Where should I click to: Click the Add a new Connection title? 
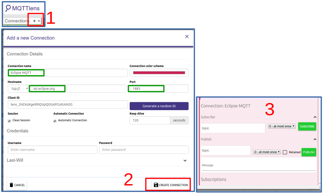pos(30,38)
